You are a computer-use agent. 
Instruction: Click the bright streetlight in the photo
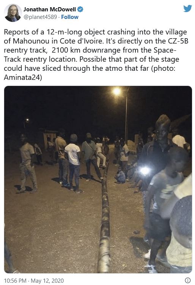tap(116, 91)
